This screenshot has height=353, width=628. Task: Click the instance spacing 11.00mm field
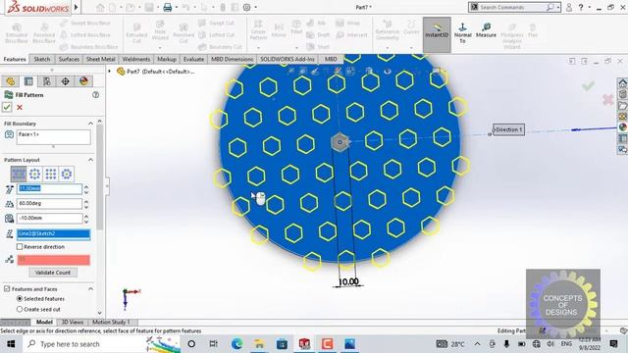point(49,189)
